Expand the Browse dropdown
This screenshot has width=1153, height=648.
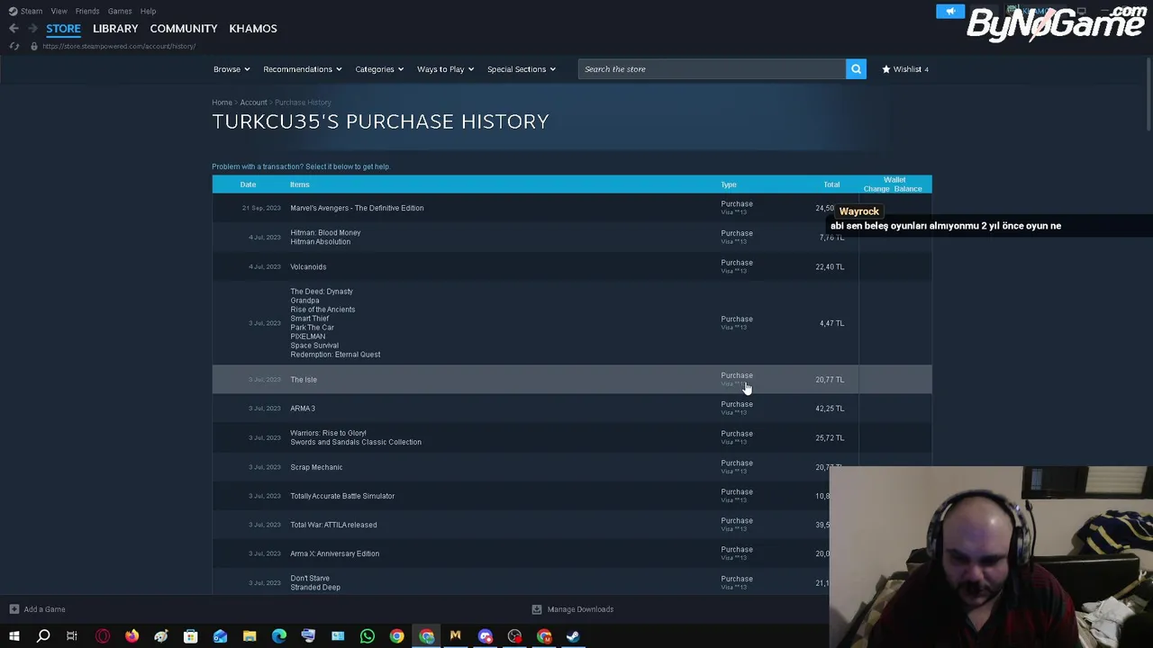(x=232, y=69)
